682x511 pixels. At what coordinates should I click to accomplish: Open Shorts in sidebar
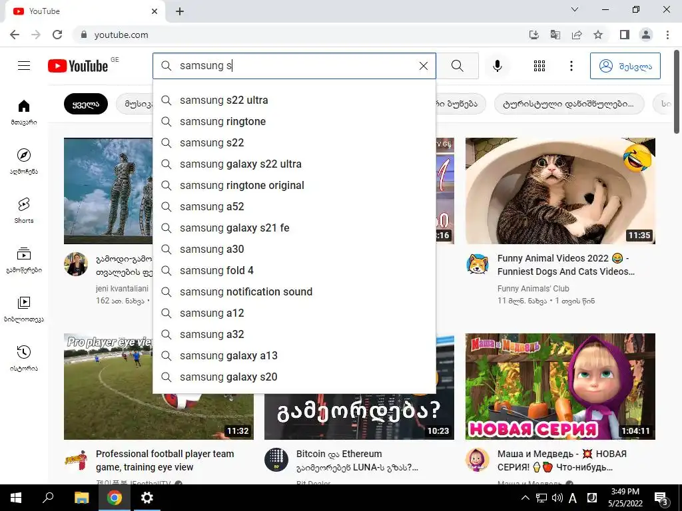point(24,211)
